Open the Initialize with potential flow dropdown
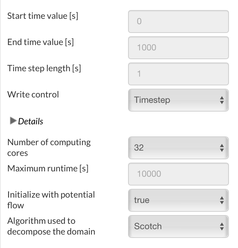Image resolution: width=238 pixels, height=248 pixels. (178, 200)
